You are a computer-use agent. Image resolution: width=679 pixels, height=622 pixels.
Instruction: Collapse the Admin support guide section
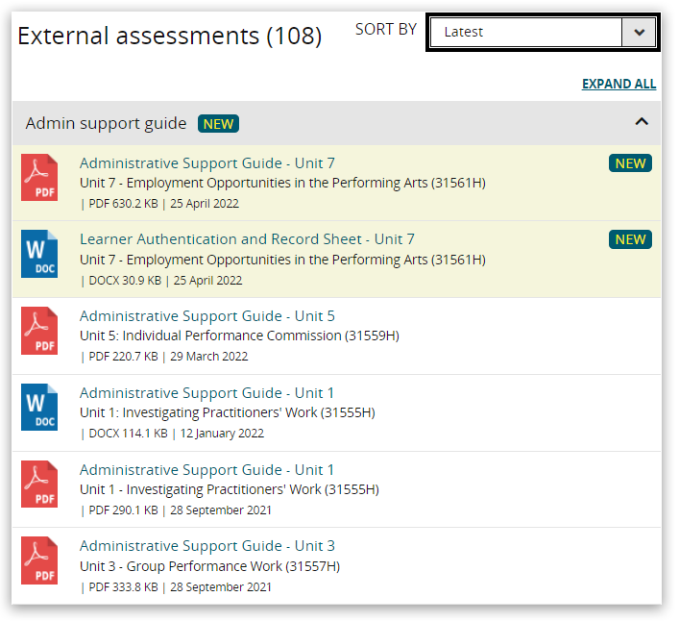pos(642,122)
